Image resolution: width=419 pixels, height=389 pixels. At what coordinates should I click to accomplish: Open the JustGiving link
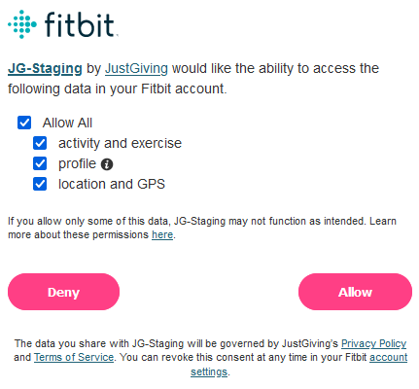point(136,69)
